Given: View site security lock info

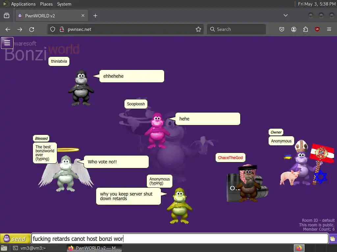Looking at the screenshot, I should tap(62, 29).
